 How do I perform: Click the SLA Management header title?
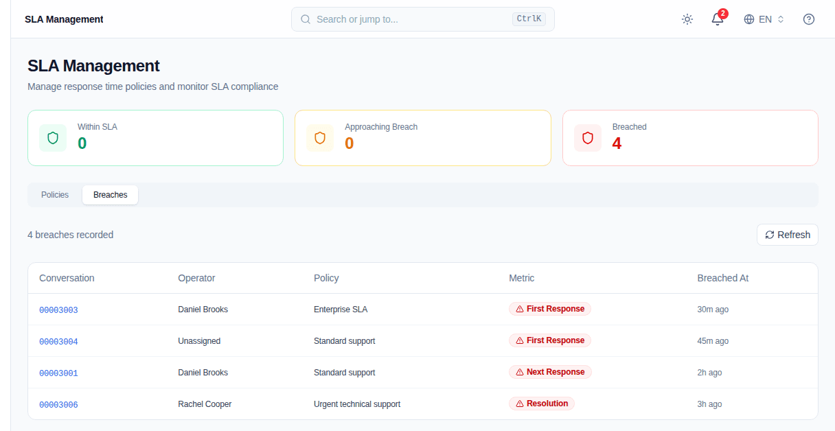point(64,19)
